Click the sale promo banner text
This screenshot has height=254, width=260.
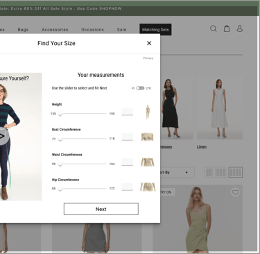[61, 8]
